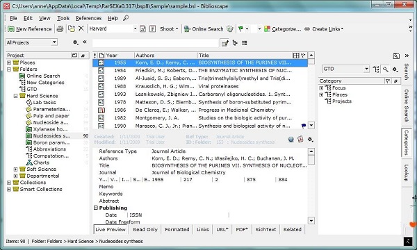
Task: Click the double-chevron icon at right panel top
Action: click(x=407, y=56)
